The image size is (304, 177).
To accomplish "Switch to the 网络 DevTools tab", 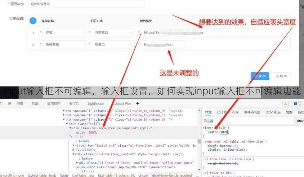I will pos(20,103).
